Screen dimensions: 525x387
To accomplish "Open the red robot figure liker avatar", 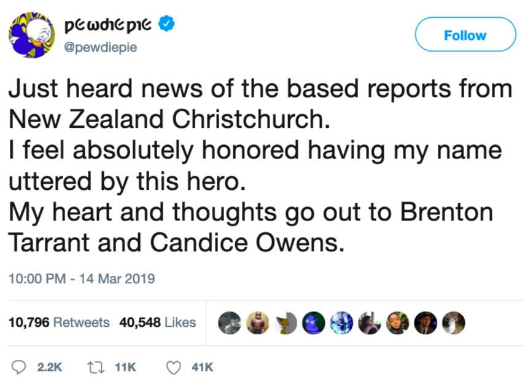I will tap(257, 322).
